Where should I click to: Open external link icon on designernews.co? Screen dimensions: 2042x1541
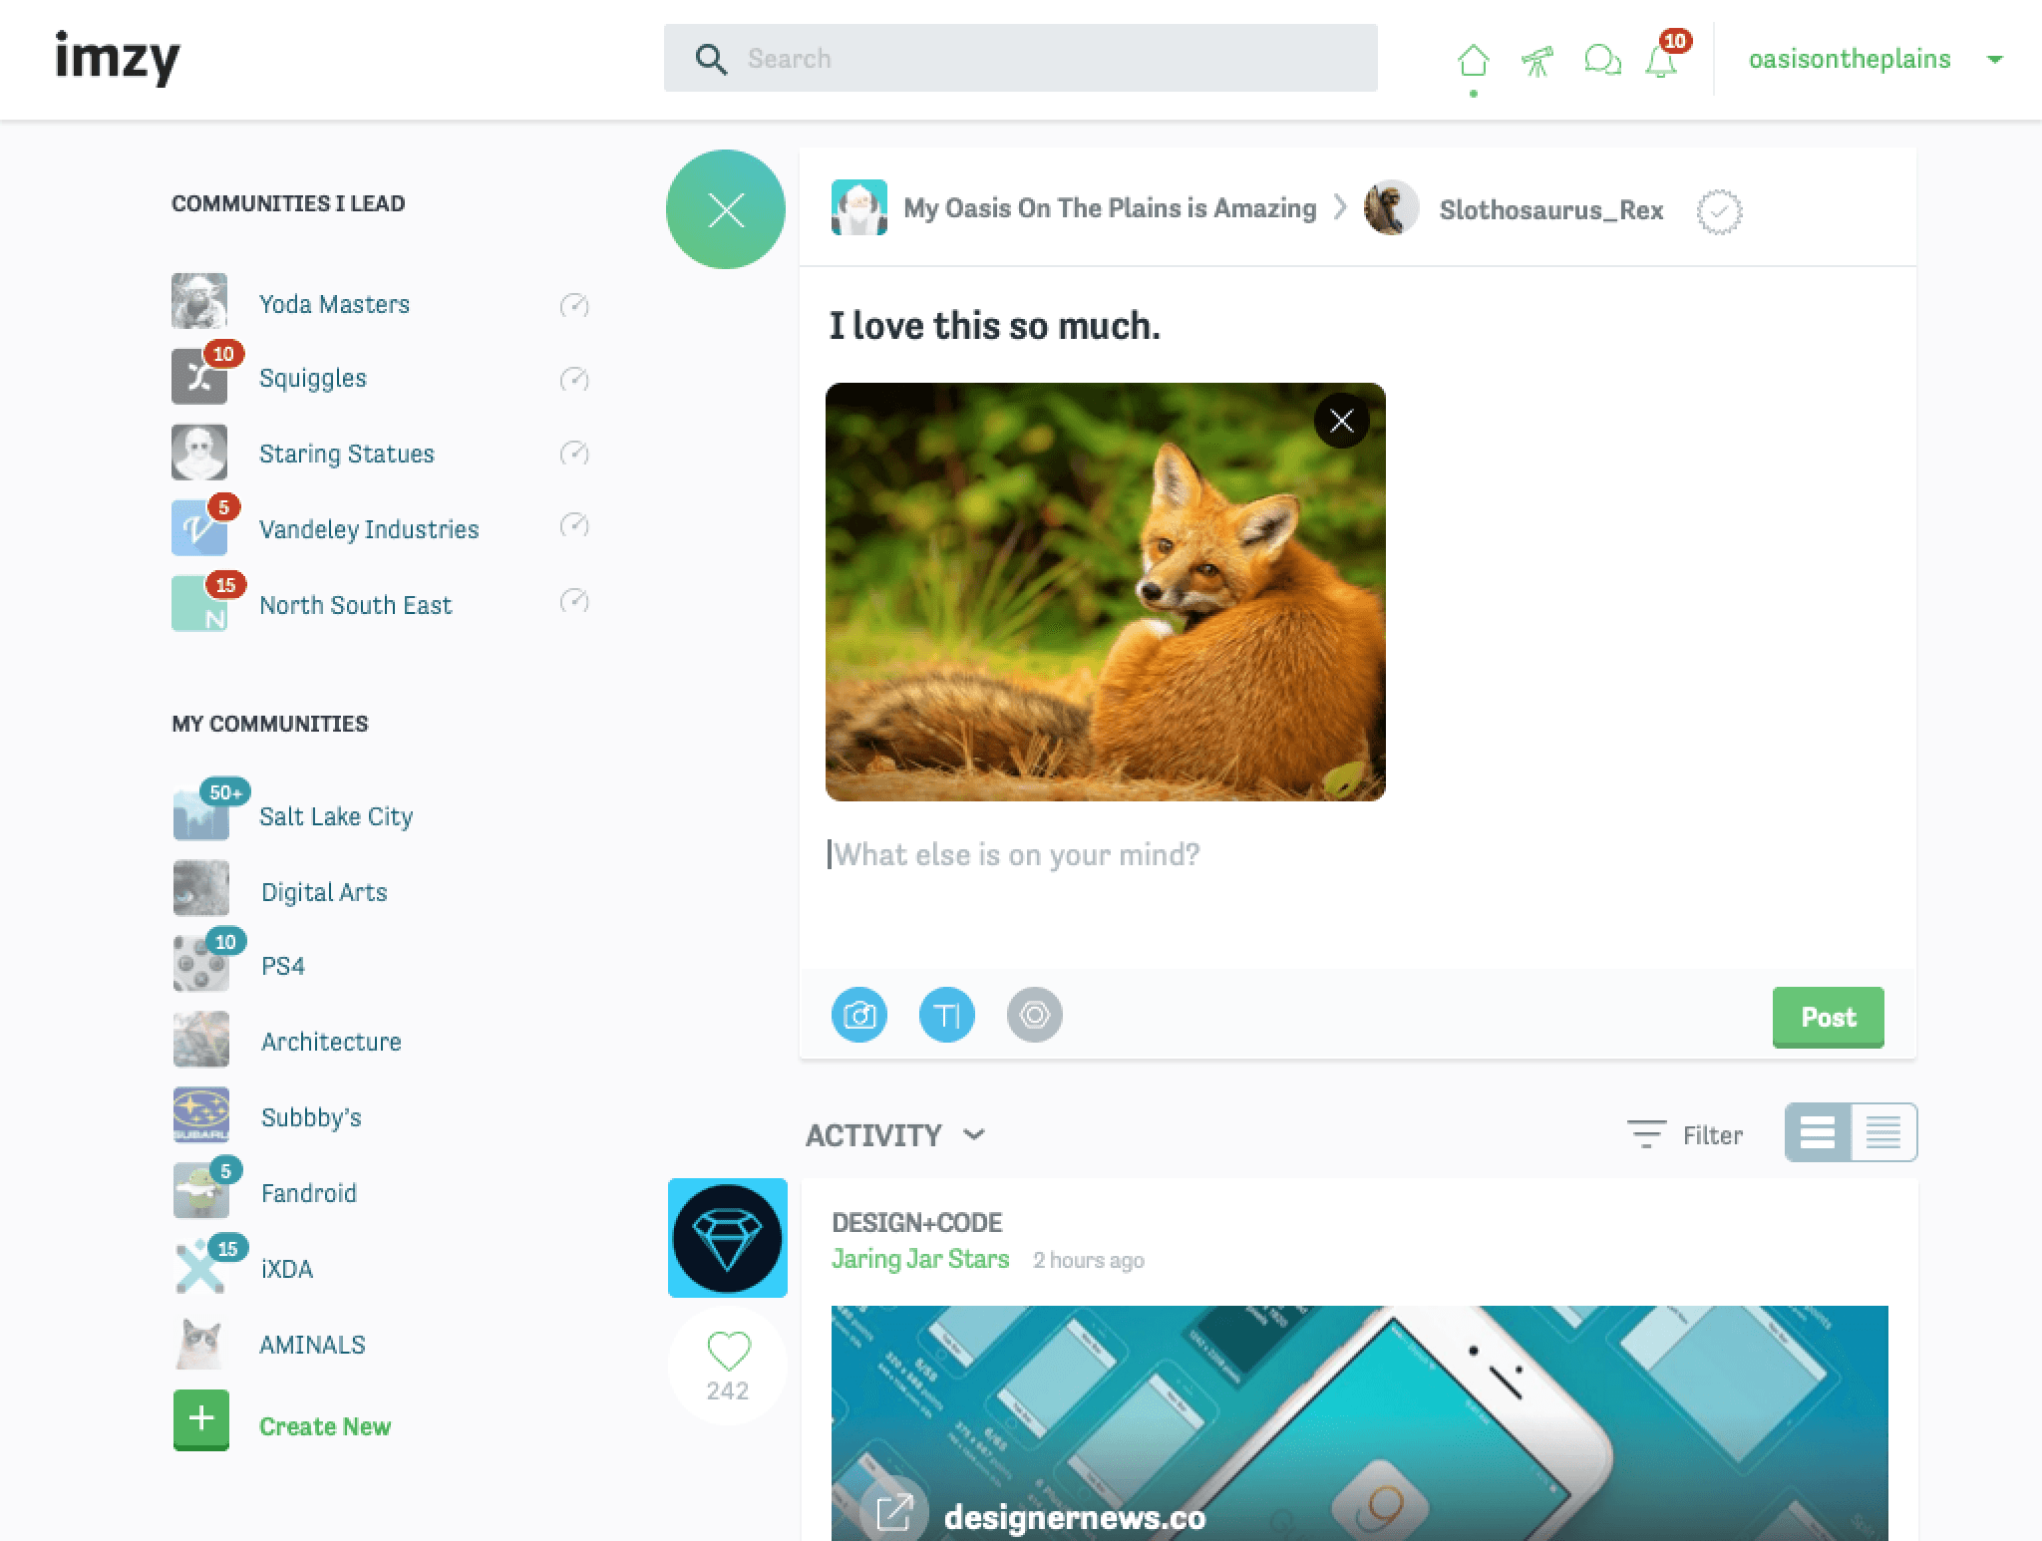coord(893,1512)
